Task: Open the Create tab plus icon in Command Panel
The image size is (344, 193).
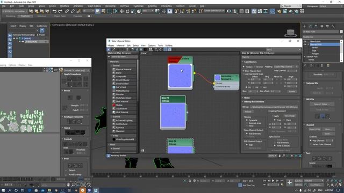Action: coord(304,26)
